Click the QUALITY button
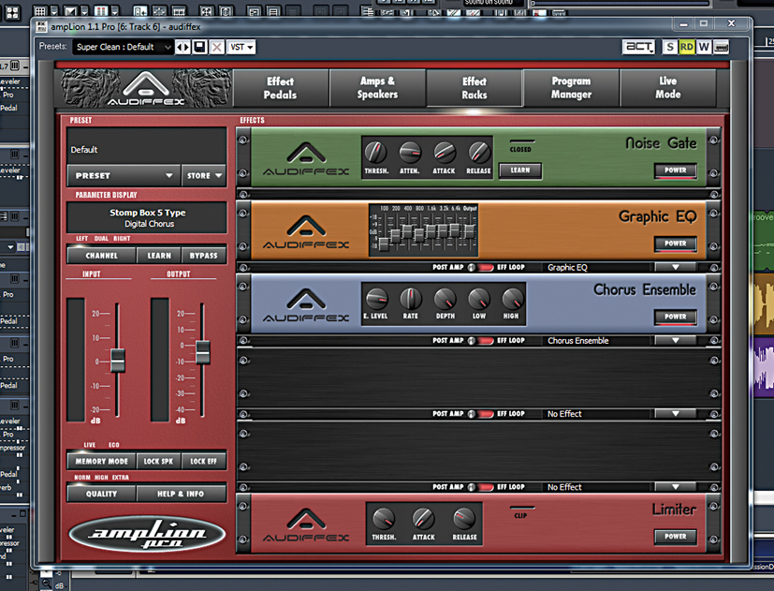This screenshot has height=591, width=774. pyautogui.click(x=102, y=494)
